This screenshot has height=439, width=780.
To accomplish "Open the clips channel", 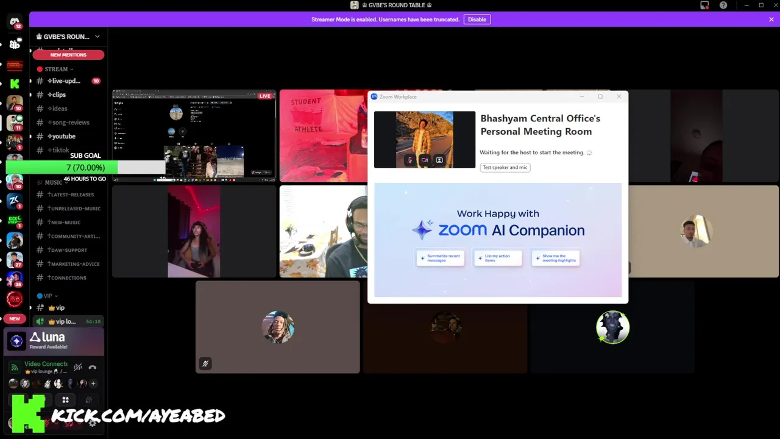I will coord(68,95).
